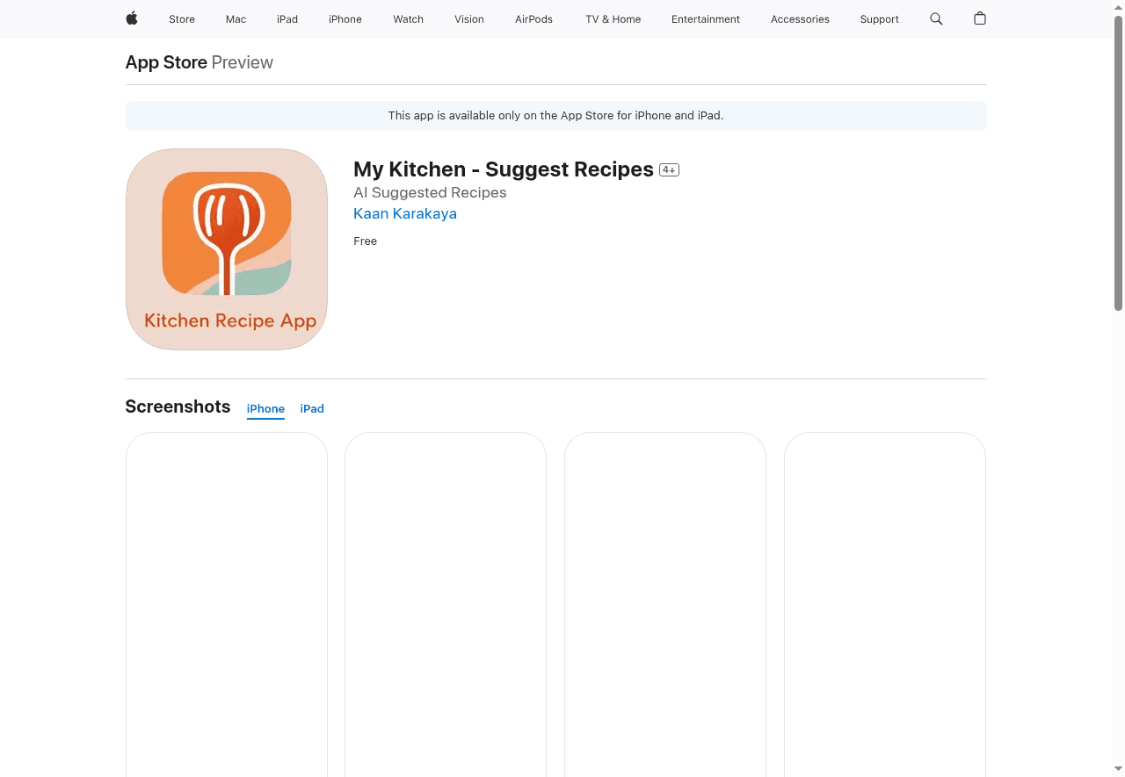This screenshot has width=1125, height=777.
Task: Click the Entertainment navigation item
Action: click(706, 18)
